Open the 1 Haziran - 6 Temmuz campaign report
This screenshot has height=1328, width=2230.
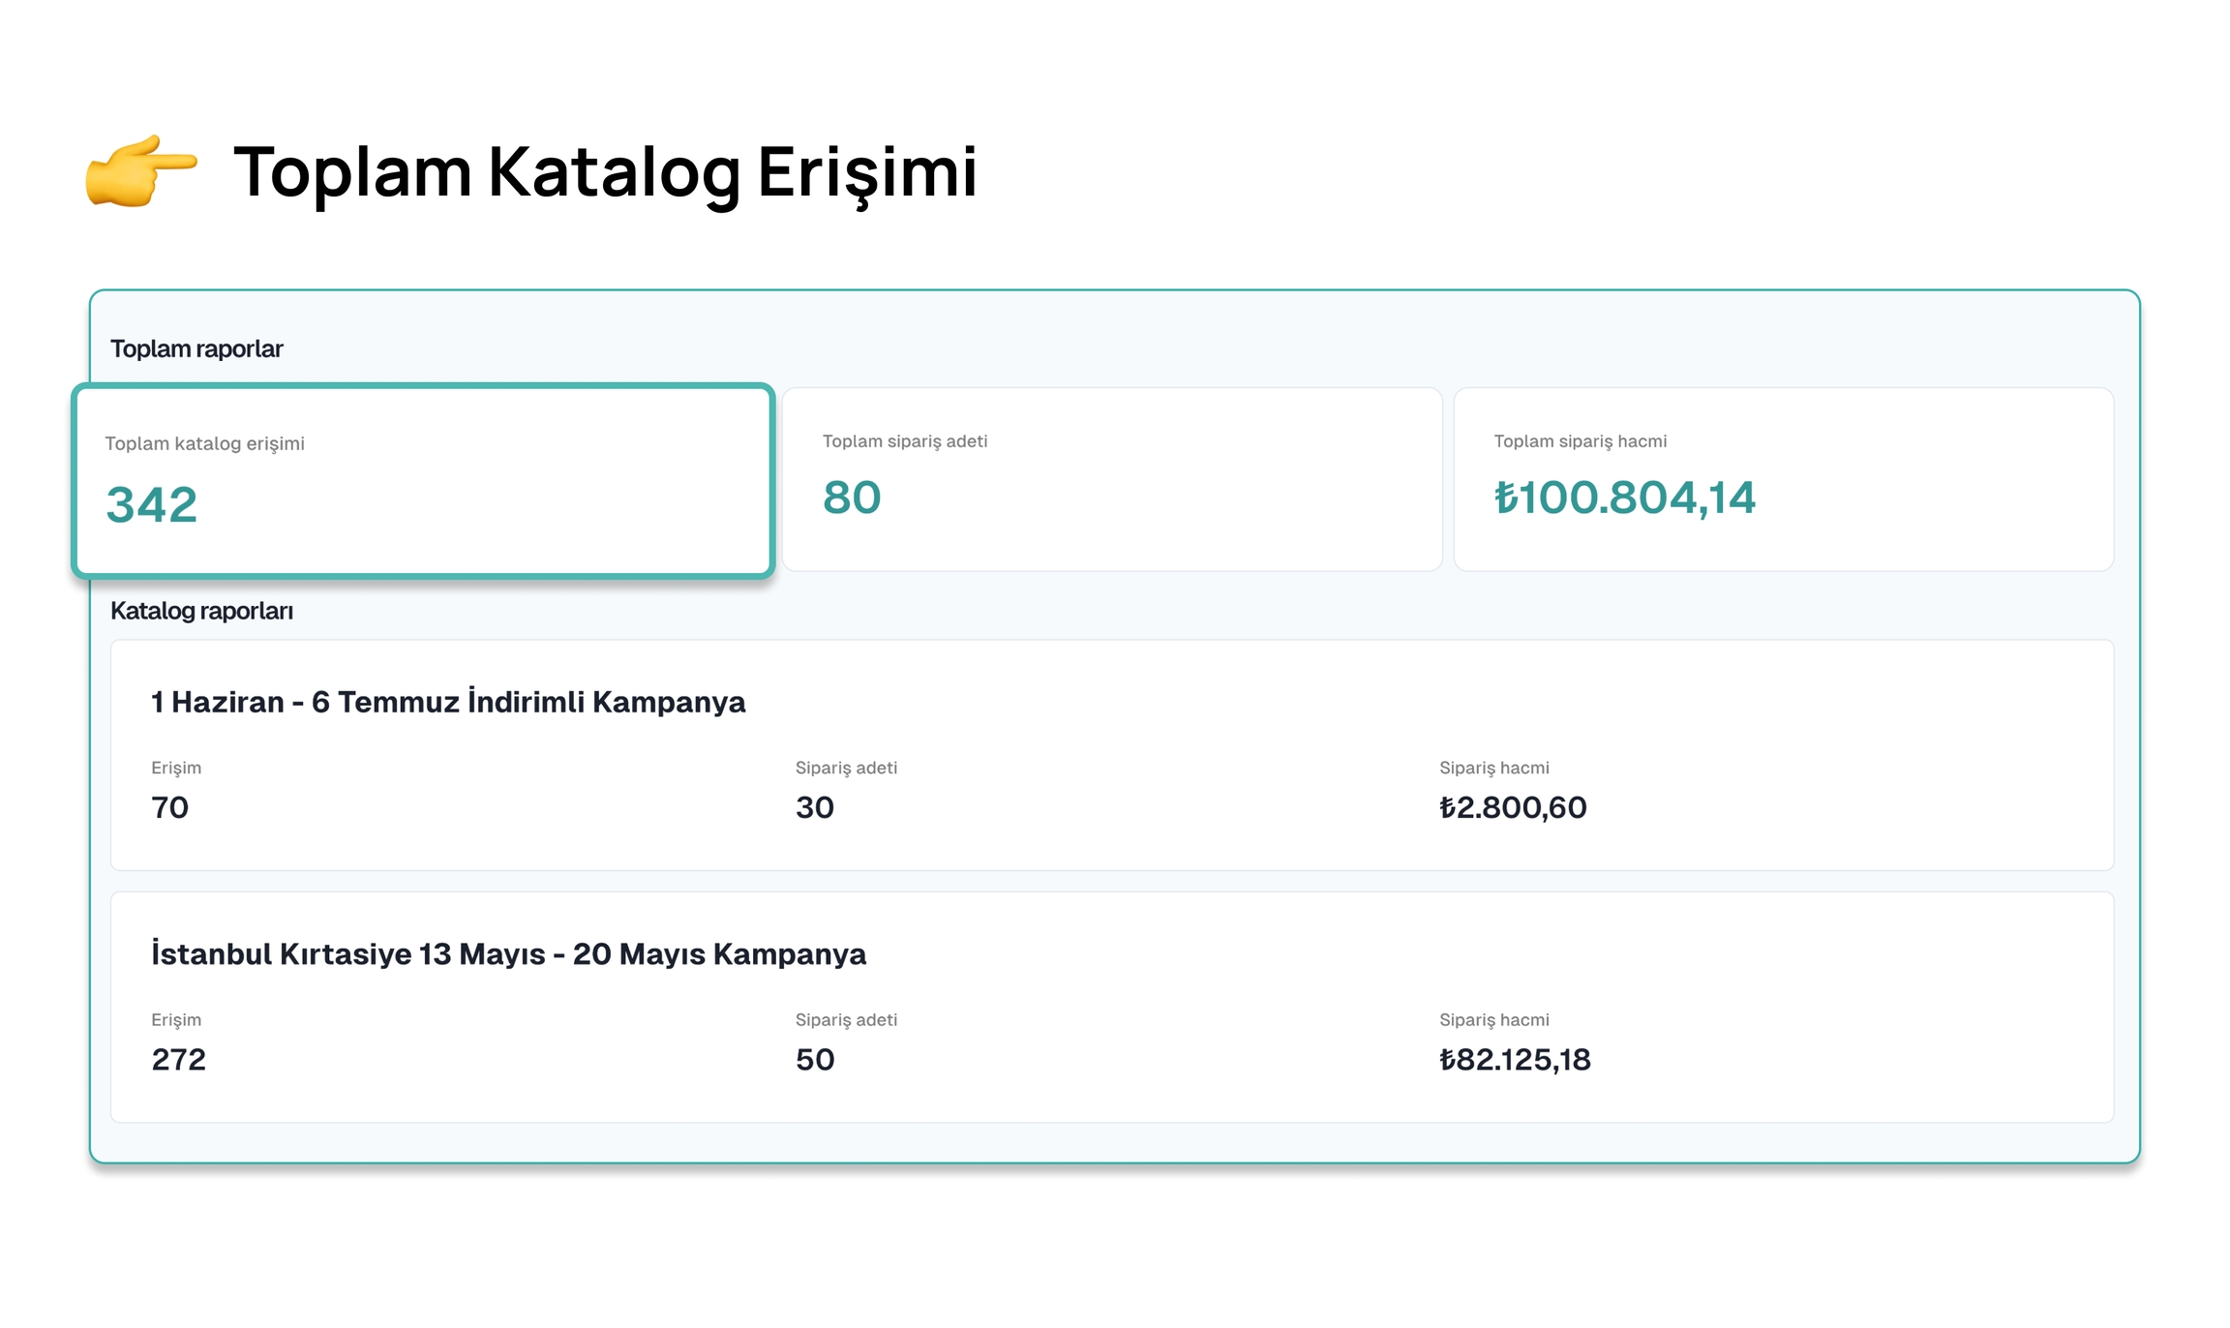tap(448, 702)
